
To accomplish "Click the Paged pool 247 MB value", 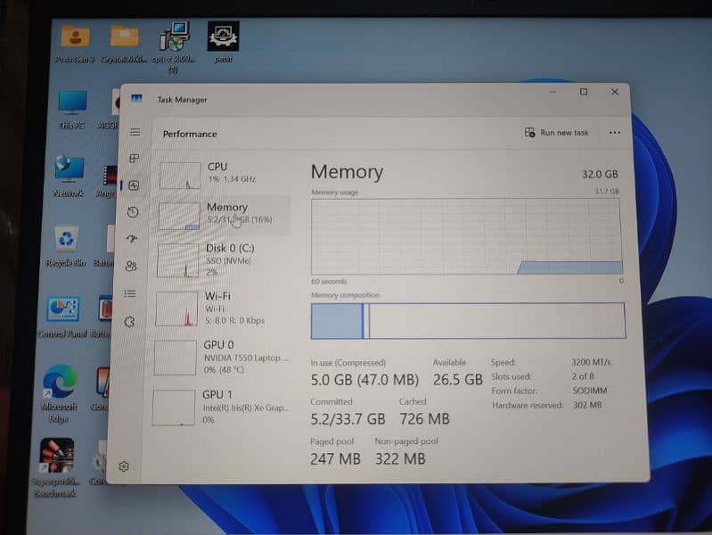I will pyautogui.click(x=336, y=458).
